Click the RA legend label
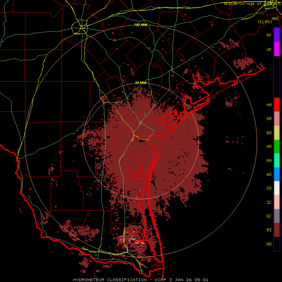Viewport: 282px width, 282px height. coord(269,161)
